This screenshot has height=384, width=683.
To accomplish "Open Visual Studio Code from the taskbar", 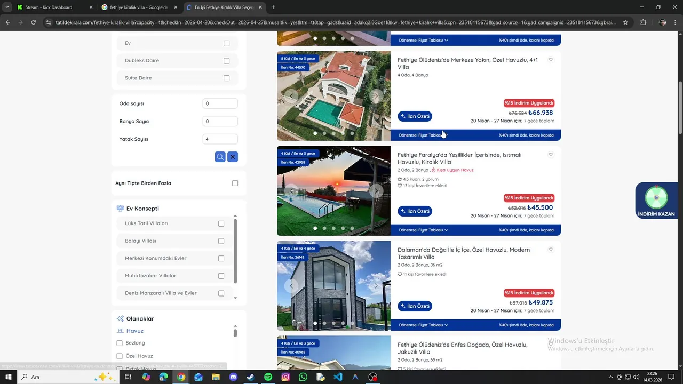I will [x=338, y=377].
